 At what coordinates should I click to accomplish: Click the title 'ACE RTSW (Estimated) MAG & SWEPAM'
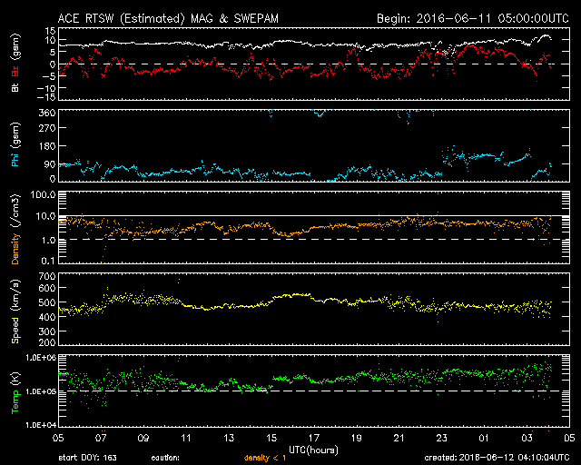pyautogui.click(x=168, y=18)
